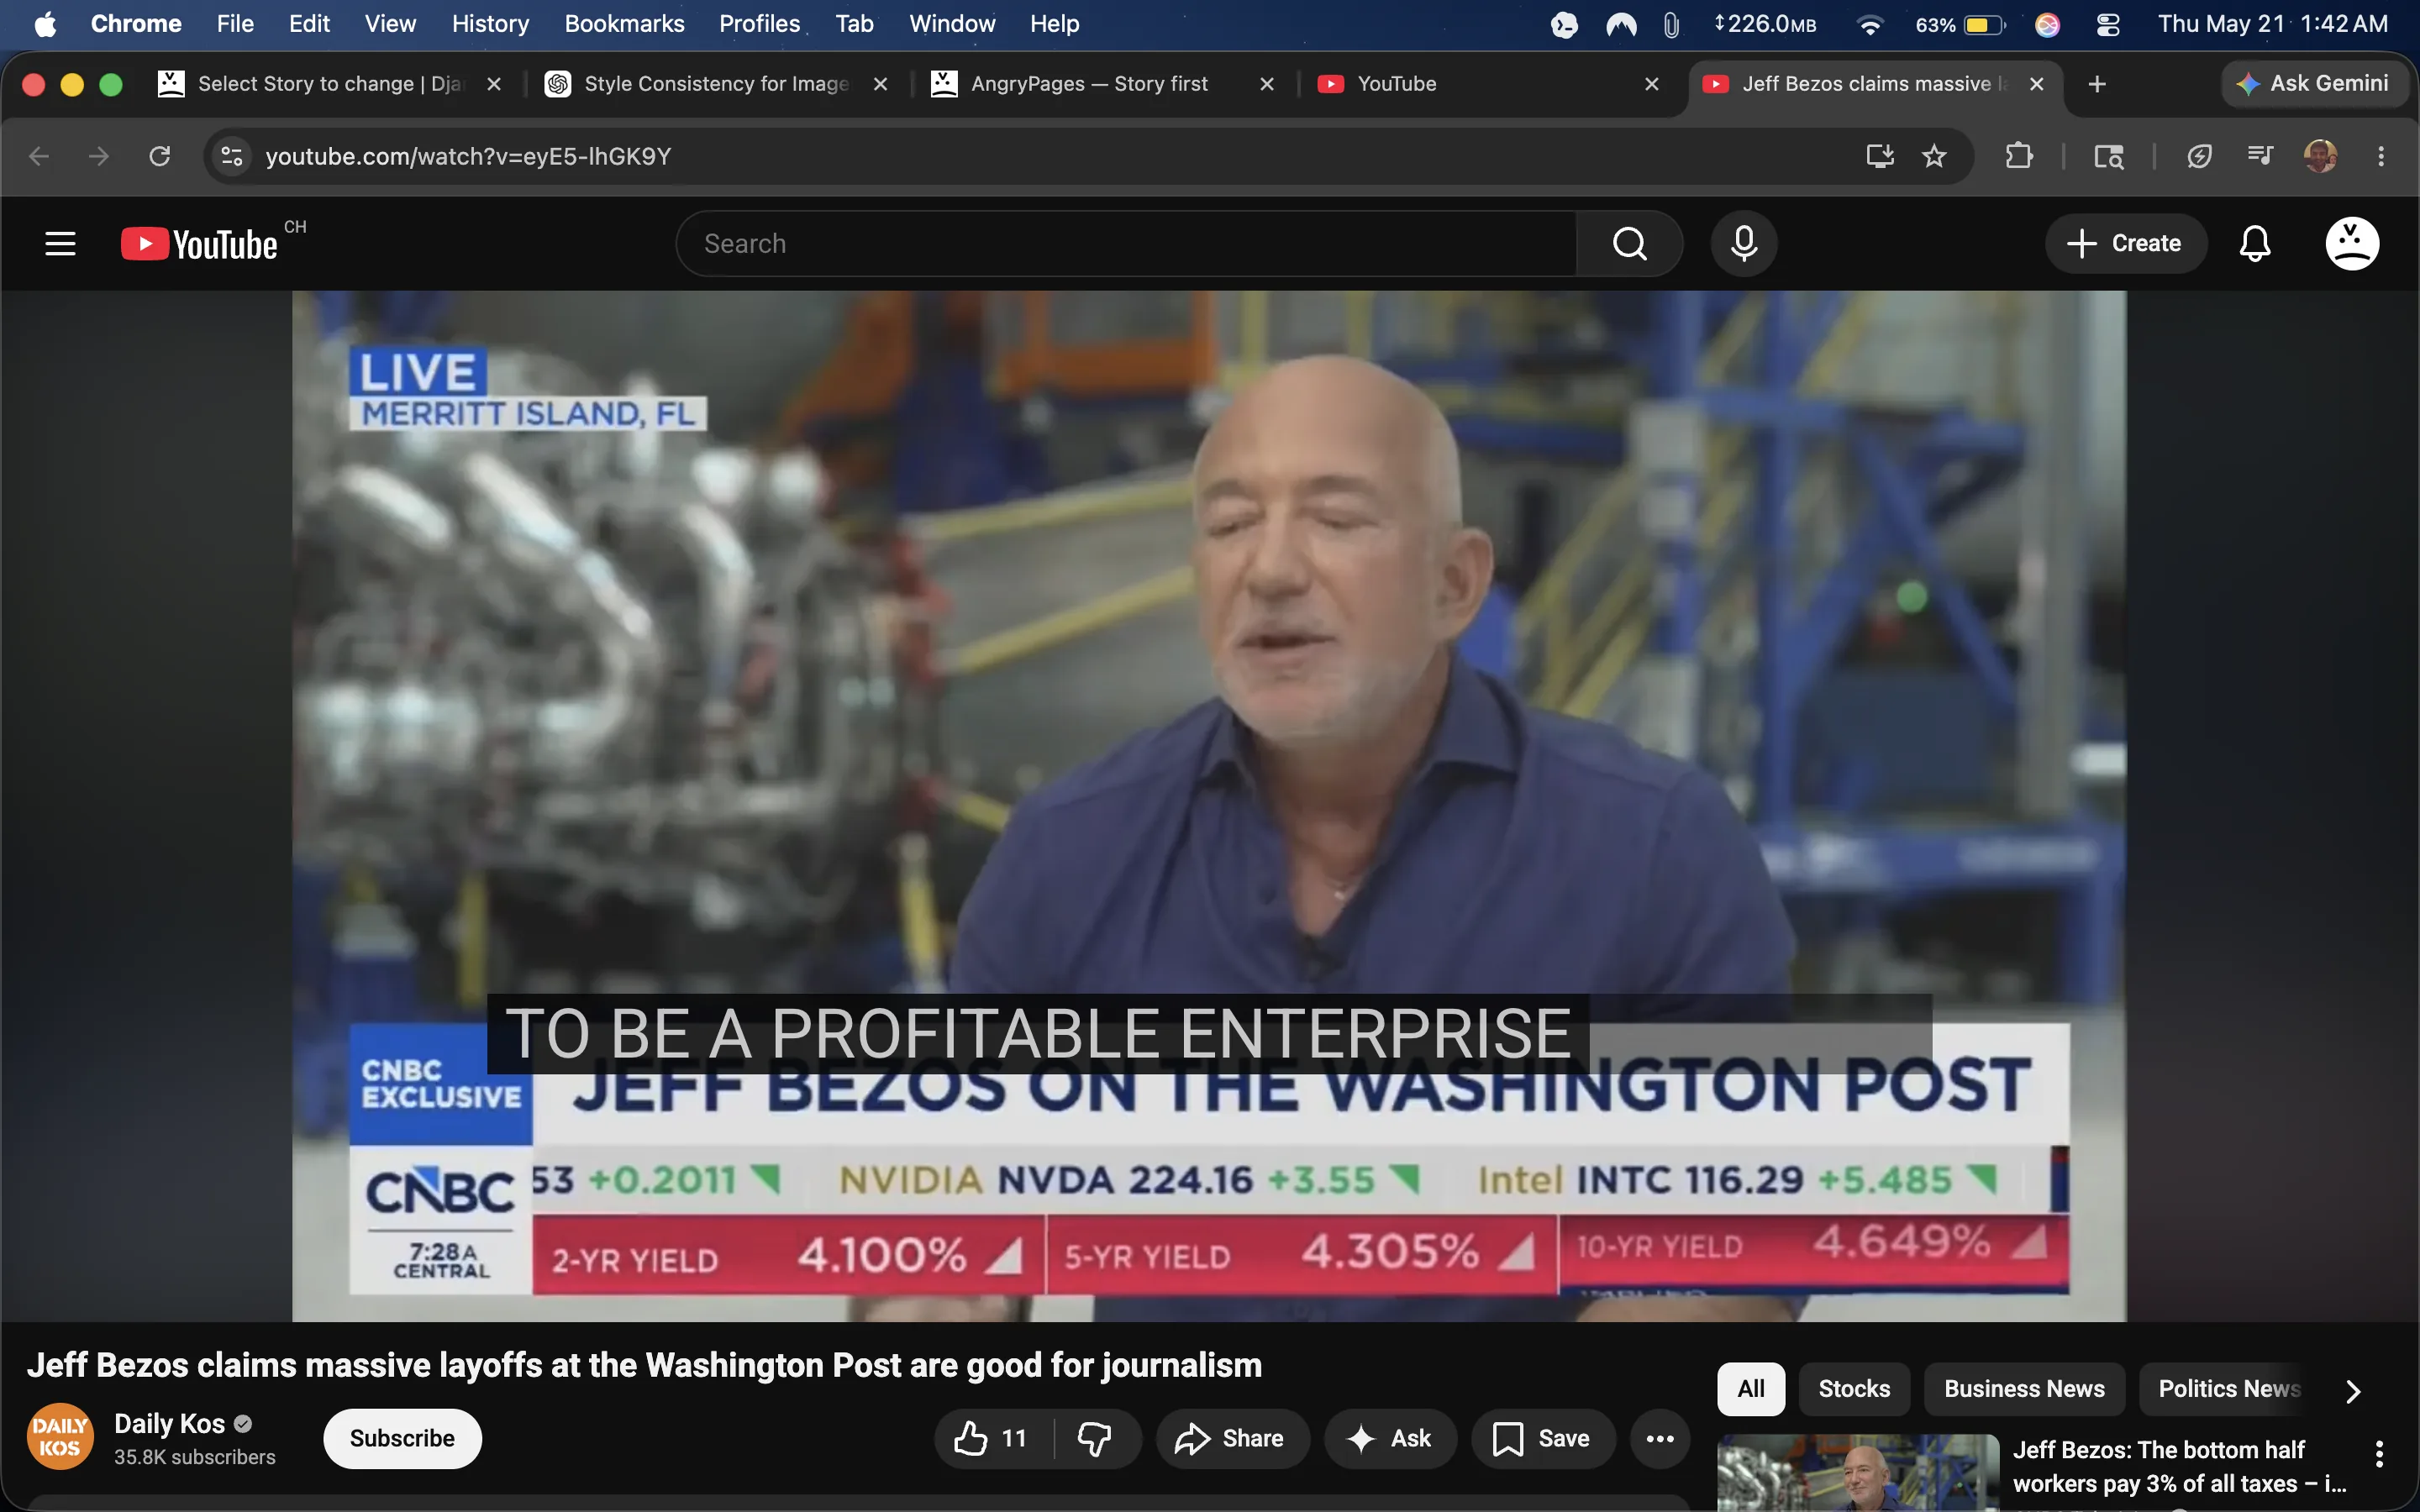Viewport: 2420px width, 1512px height.
Task: Go to YouTube home via logo
Action: click(x=200, y=244)
